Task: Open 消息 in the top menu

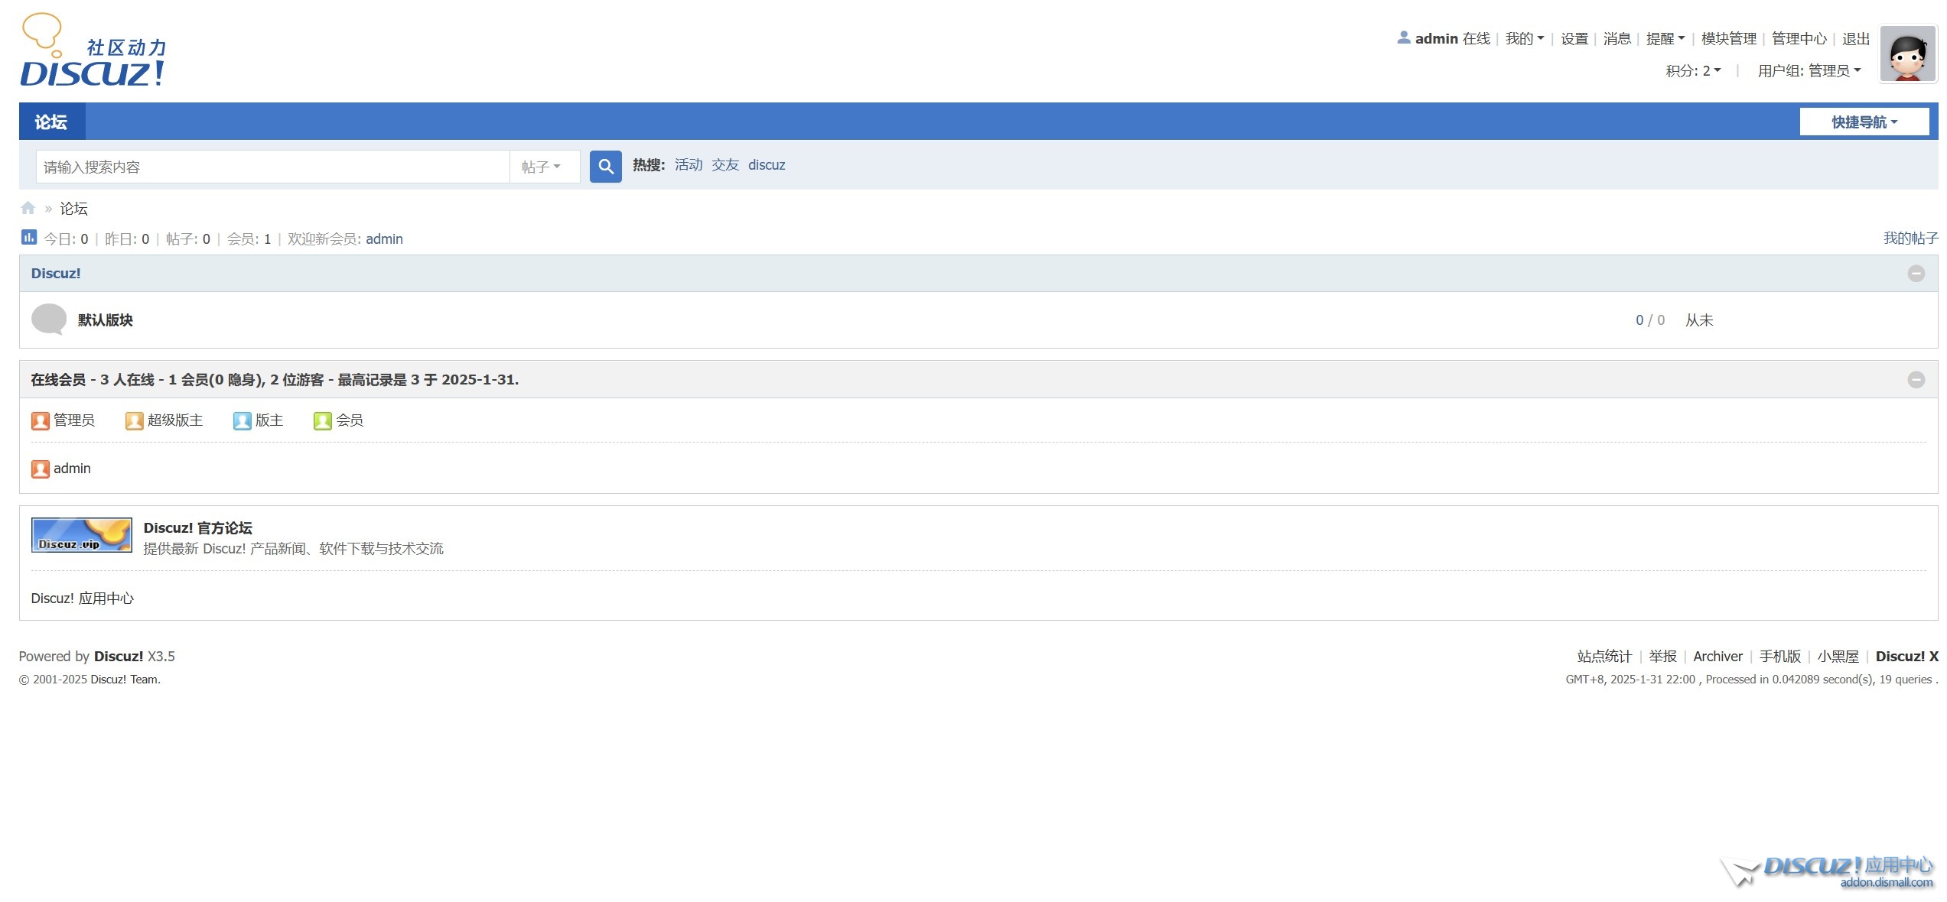Action: click(1617, 38)
